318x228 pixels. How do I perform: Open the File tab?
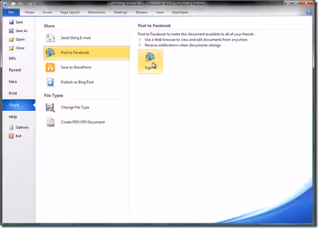11,13
